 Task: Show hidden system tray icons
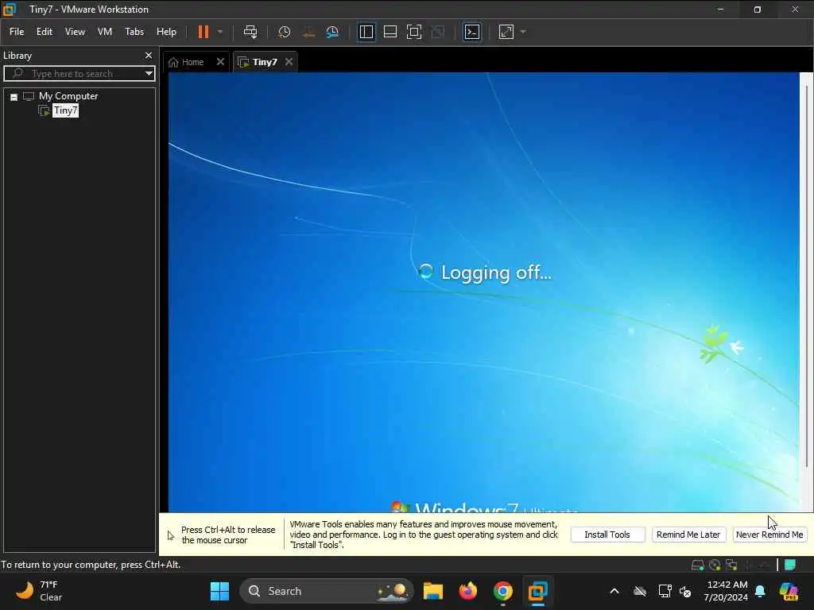[x=614, y=591]
